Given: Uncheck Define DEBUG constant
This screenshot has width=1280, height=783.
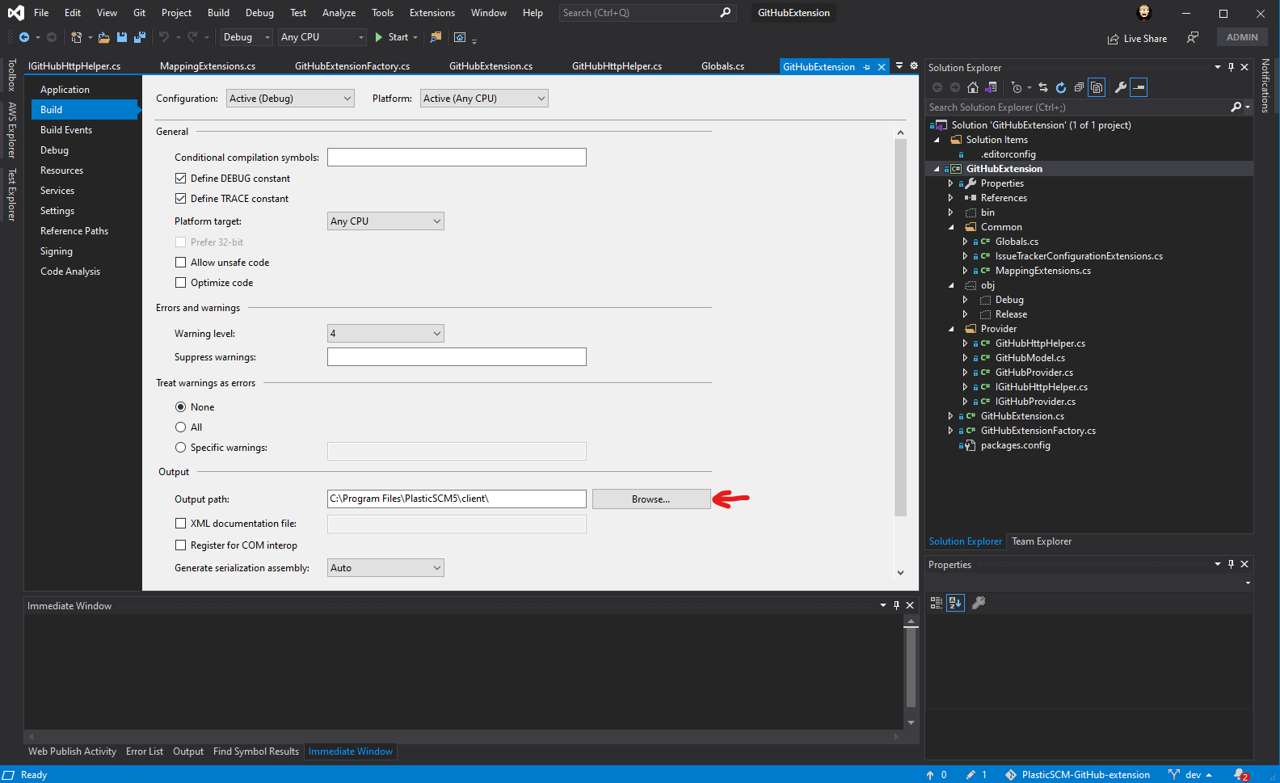Looking at the screenshot, I should pyautogui.click(x=180, y=178).
